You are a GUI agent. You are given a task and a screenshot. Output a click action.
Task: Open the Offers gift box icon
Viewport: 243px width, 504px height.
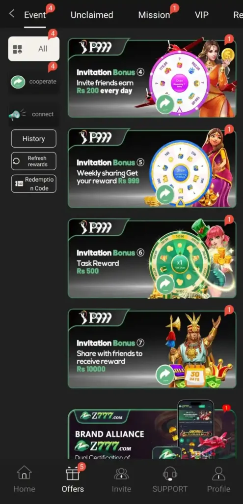(73, 473)
